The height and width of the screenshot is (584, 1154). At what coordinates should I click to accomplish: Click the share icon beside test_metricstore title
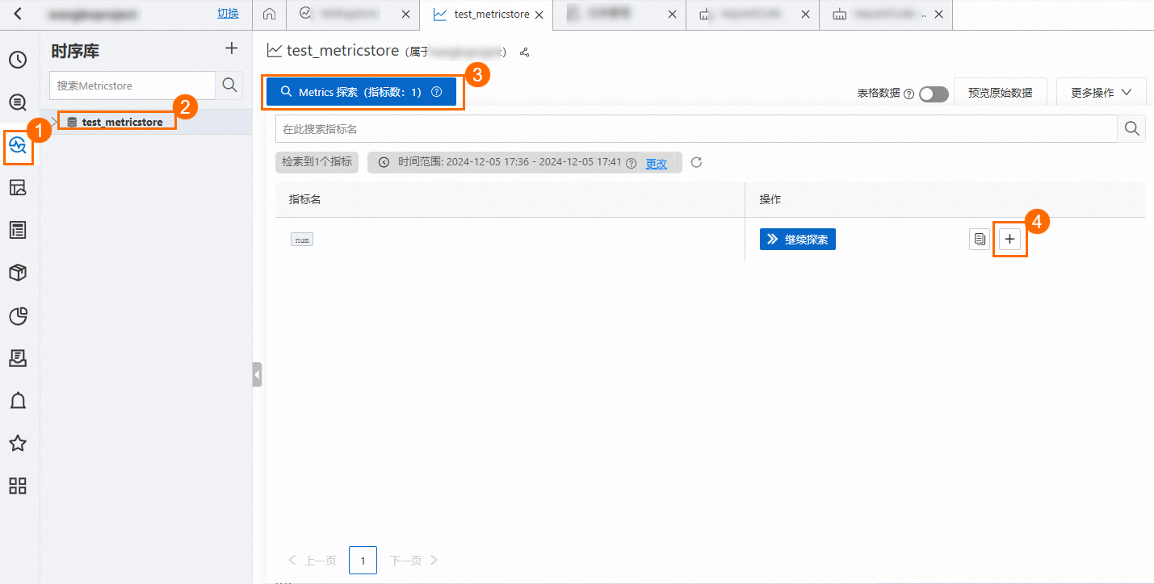click(x=525, y=52)
